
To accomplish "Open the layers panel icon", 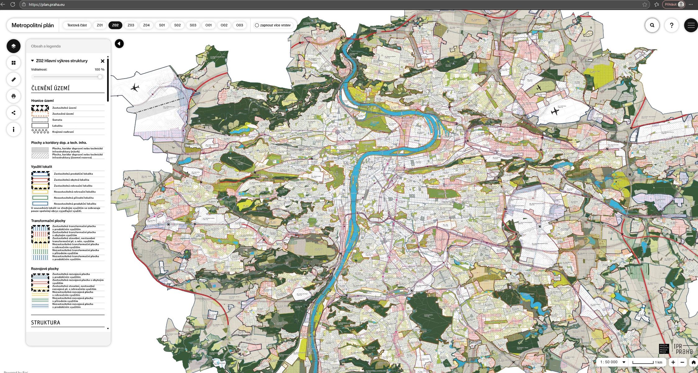I will coord(13,46).
